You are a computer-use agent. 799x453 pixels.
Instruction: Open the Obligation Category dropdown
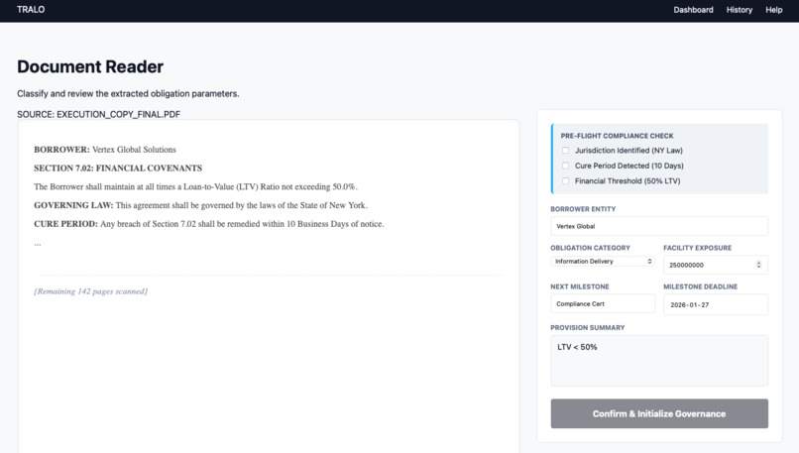(603, 262)
